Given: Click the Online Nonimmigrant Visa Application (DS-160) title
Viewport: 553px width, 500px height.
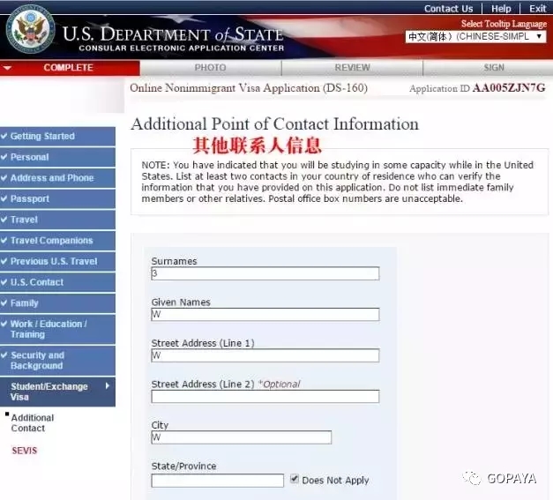Looking at the screenshot, I should click(249, 88).
